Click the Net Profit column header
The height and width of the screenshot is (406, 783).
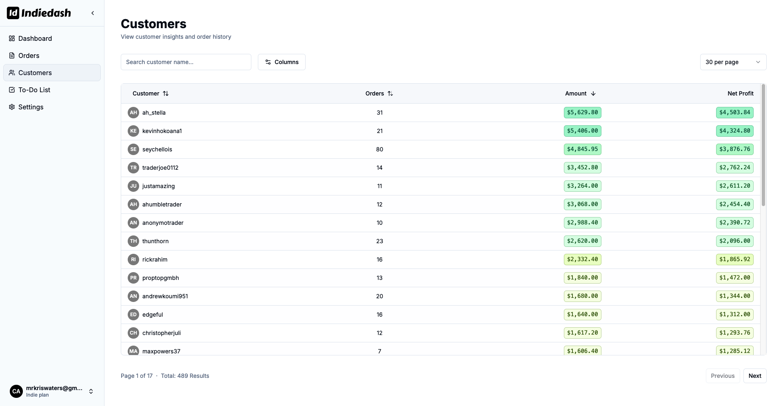coord(740,93)
